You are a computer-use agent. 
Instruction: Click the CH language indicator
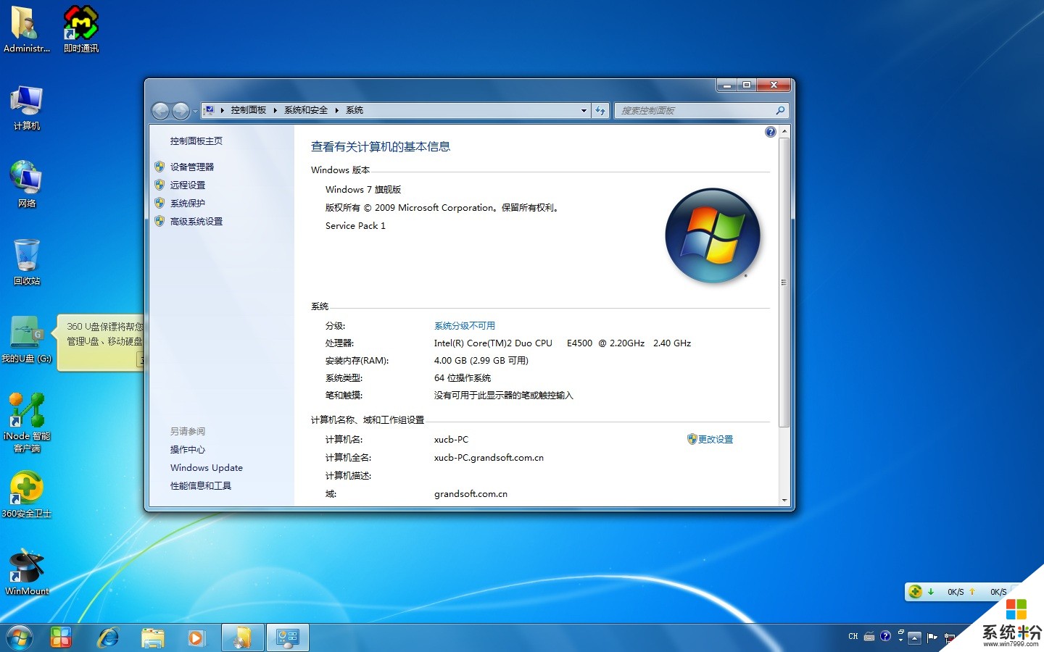coord(853,637)
